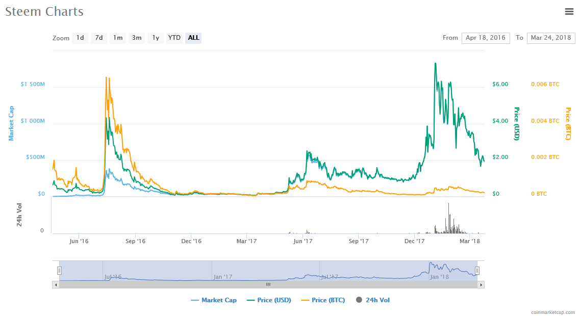Click the navigator left scroll arrow
The image size is (580, 316).
click(x=56, y=284)
